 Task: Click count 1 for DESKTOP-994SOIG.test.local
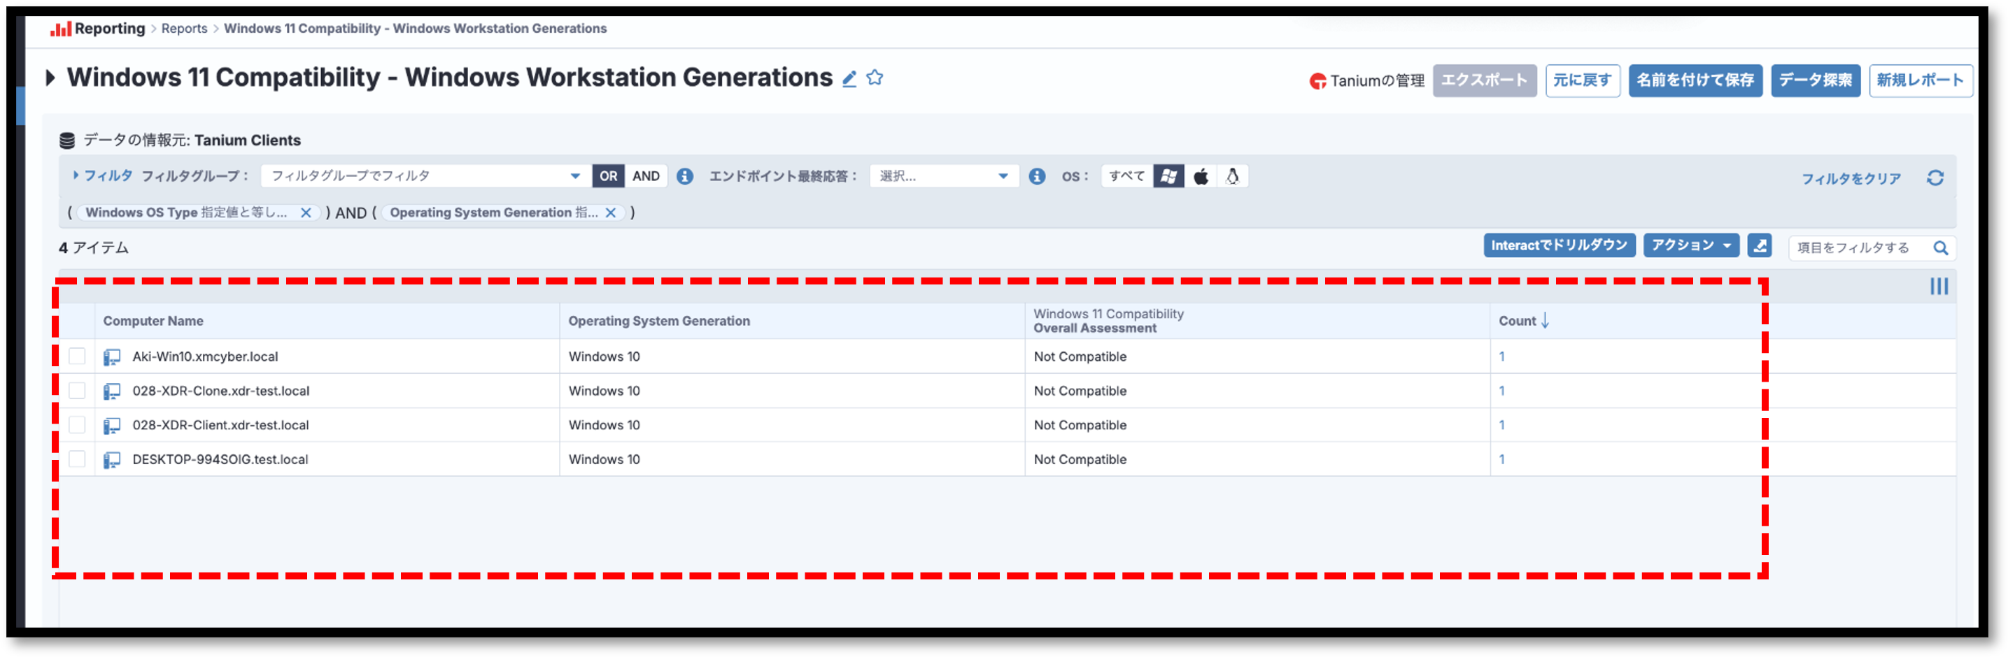point(1501,460)
